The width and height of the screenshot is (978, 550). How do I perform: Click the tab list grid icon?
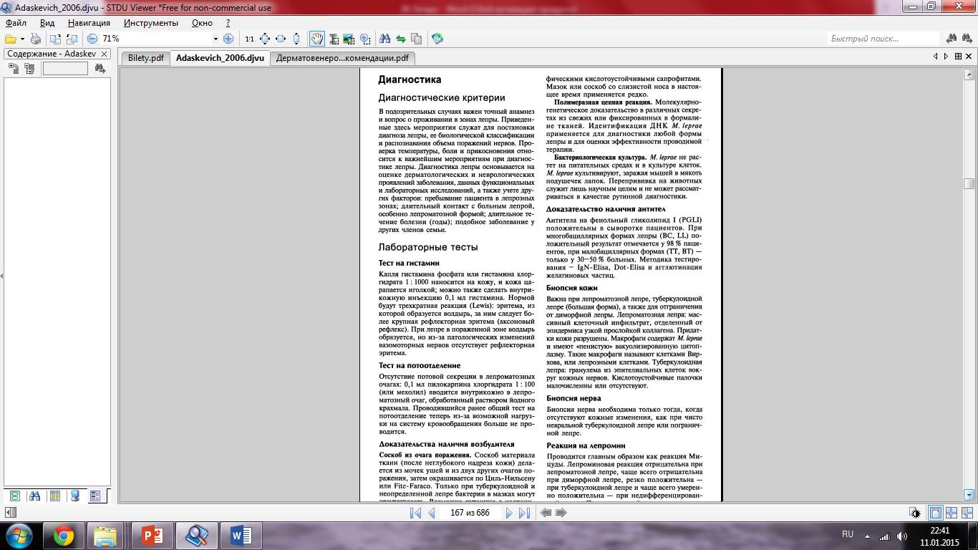[x=958, y=56]
